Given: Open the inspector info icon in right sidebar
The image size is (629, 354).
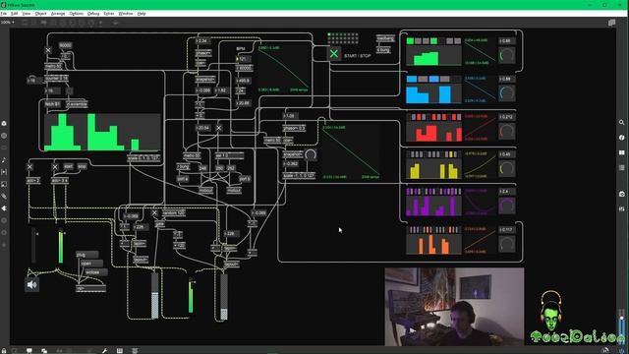Looking at the screenshot, I should click(x=621, y=138).
